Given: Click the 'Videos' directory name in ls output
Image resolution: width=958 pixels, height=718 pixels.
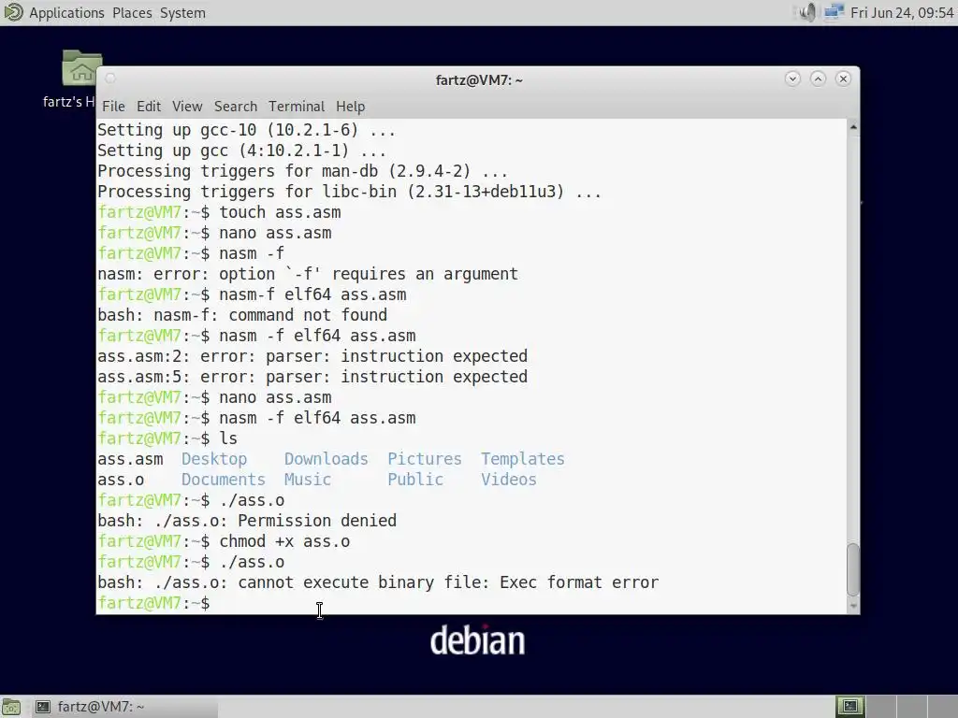Looking at the screenshot, I should pos(508,480).
